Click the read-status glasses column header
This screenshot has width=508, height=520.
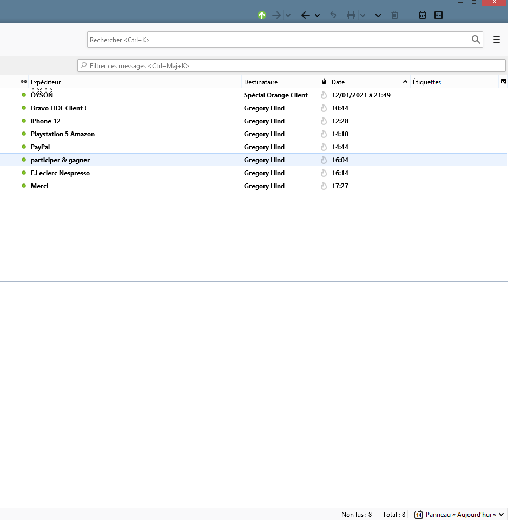click(24, 82)
